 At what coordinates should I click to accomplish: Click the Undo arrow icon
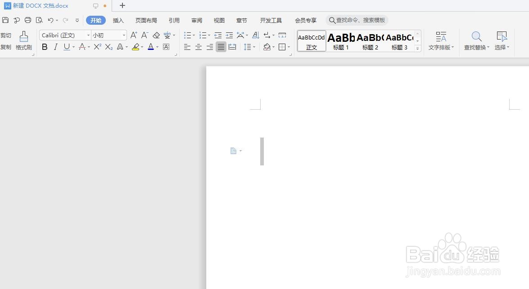(50, 20)
